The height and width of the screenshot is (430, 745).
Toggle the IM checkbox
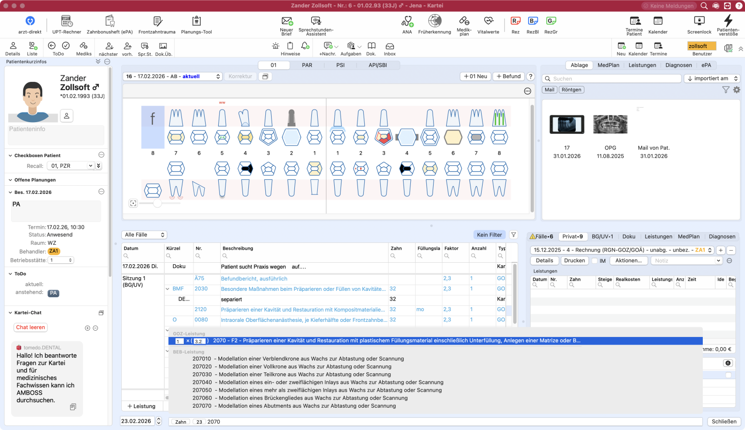pos(595,261)
